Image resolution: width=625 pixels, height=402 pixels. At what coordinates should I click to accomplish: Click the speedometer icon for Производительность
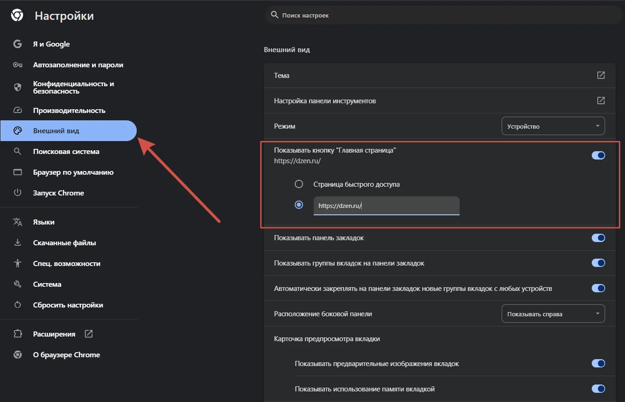(x=18, y=111)
